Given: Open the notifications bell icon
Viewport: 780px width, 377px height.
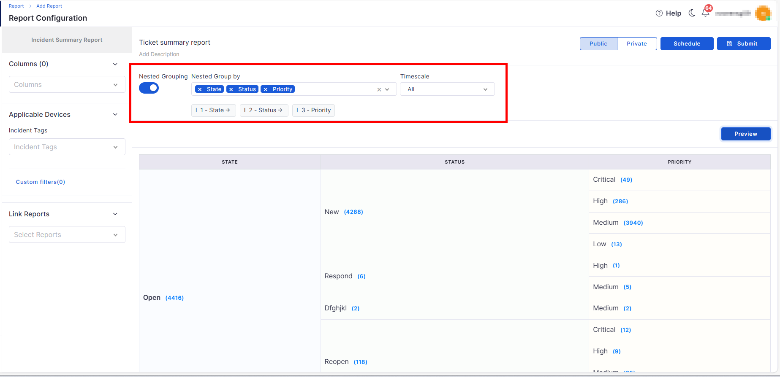Looking at the screenshot, I should [x=705, y=13].
